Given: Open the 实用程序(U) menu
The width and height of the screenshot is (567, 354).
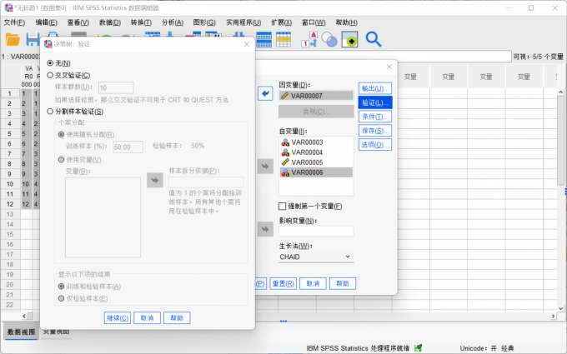Looking at the screenshot, I should pos(243,22).
